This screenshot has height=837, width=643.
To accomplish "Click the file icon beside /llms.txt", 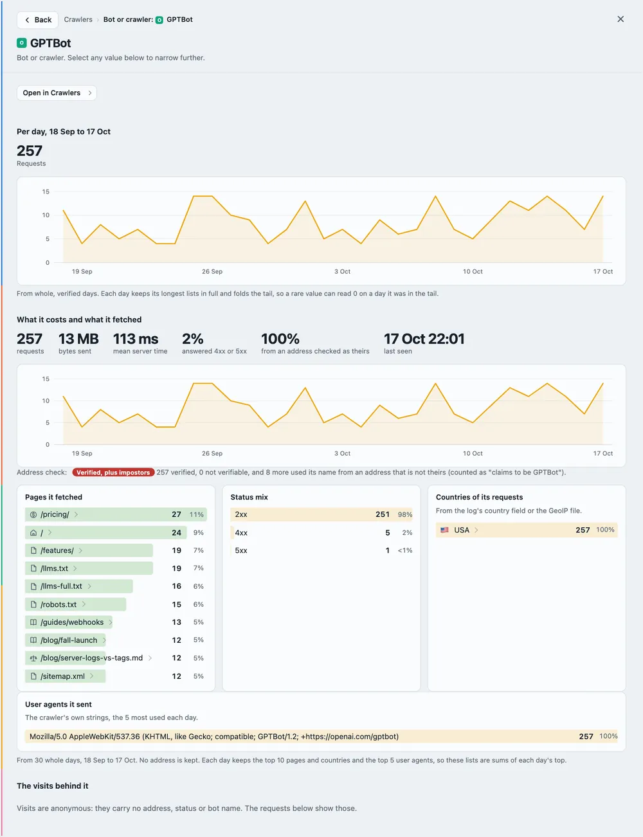I will tap(33, 569).
